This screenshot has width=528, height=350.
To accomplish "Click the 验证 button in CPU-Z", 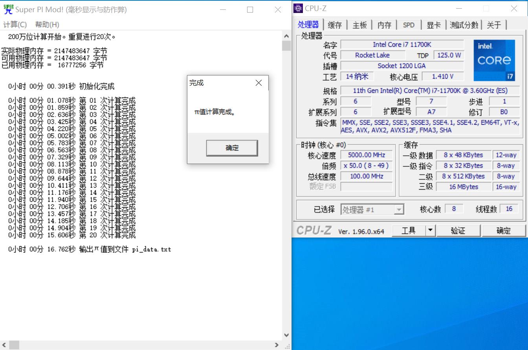I will point(458,231).
